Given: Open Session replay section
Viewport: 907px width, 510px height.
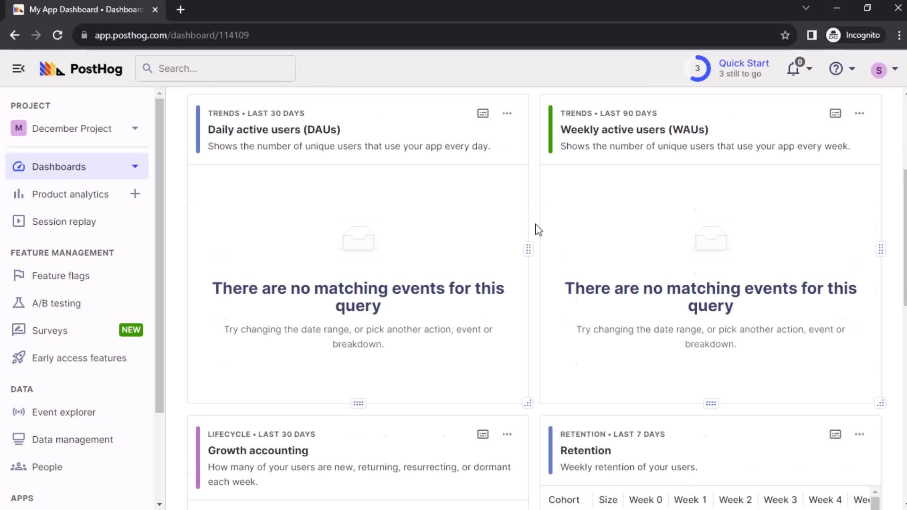Looking at the screenshot, I should click(x=64, y=221).
